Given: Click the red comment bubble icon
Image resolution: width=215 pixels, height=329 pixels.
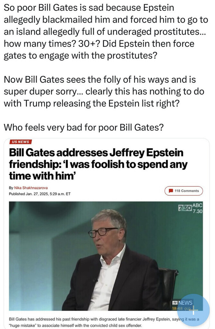Looking at the screenshot, I should pos(171,191).
